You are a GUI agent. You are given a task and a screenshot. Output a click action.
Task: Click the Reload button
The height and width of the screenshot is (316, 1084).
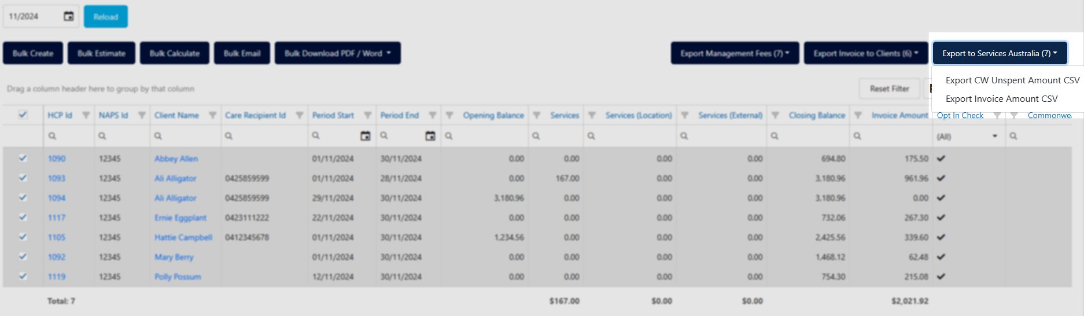pyautogui.click(x=106, y=17)
